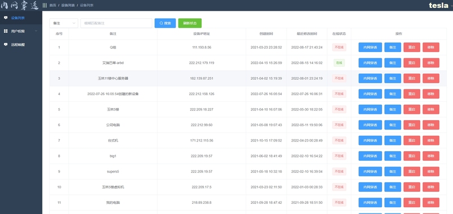Click 备注 button in the 艾瑞巴蒂-arbd row
The height and width of the screenshot is (214, 453).
coord(392,63)
